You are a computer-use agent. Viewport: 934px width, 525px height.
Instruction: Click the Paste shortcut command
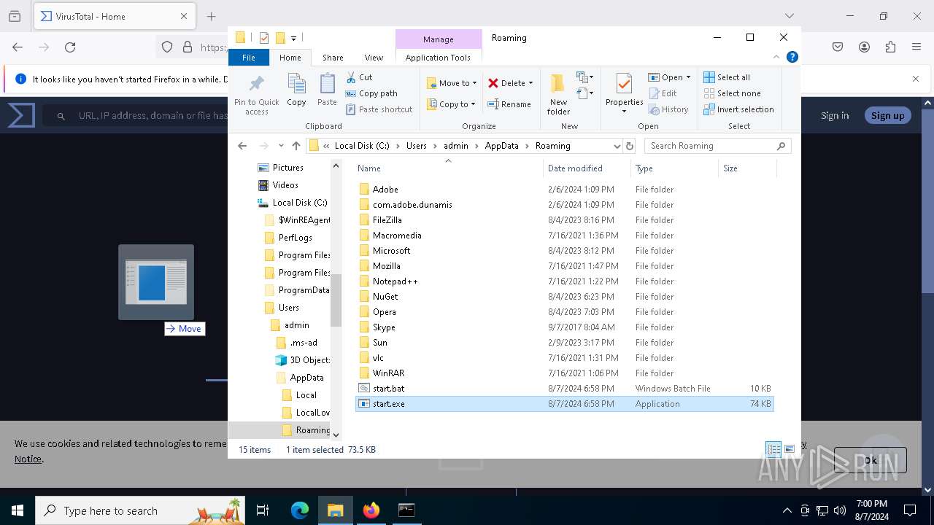pyautogui.click(x=379, y=109)
